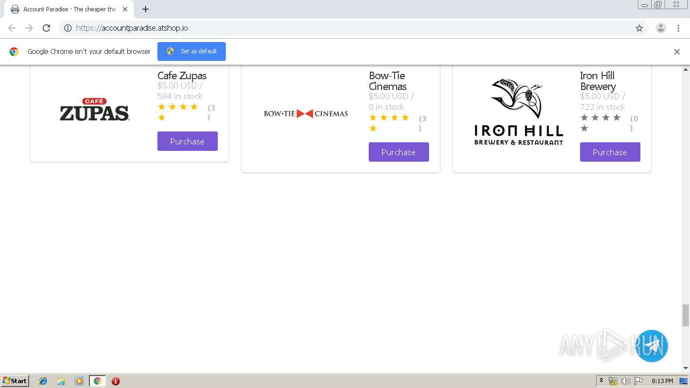Open a new tab with plus button
This screenshot has height=388, width=690.
(x=146, y=9)
